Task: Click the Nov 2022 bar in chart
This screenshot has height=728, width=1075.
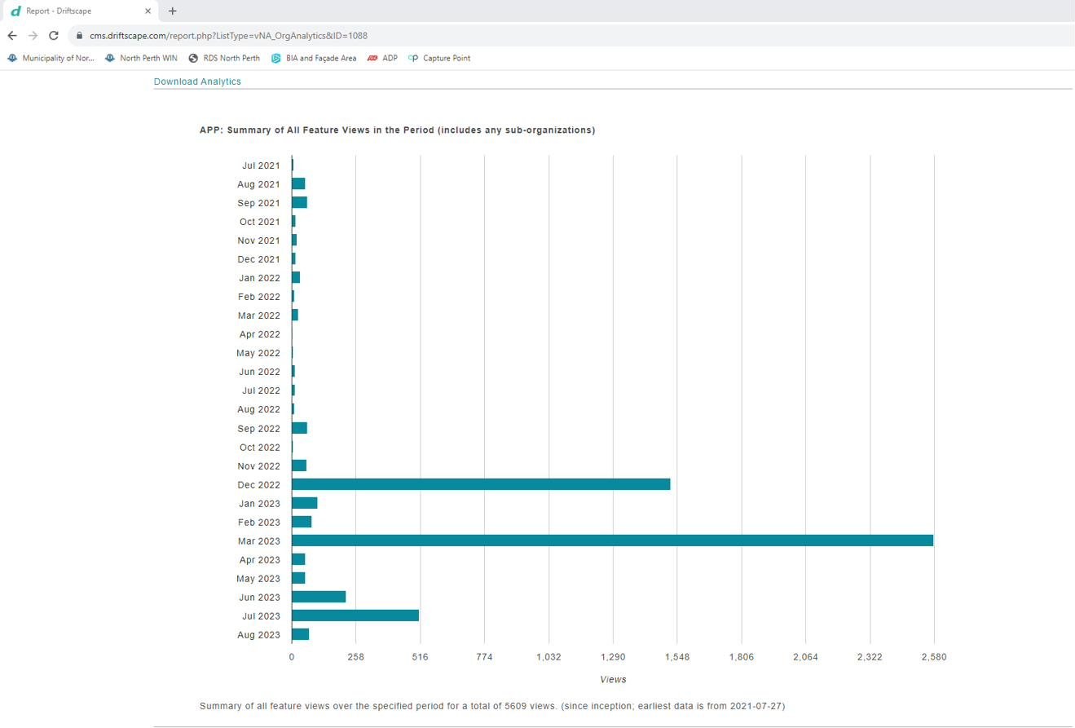Action: point(299,465)
